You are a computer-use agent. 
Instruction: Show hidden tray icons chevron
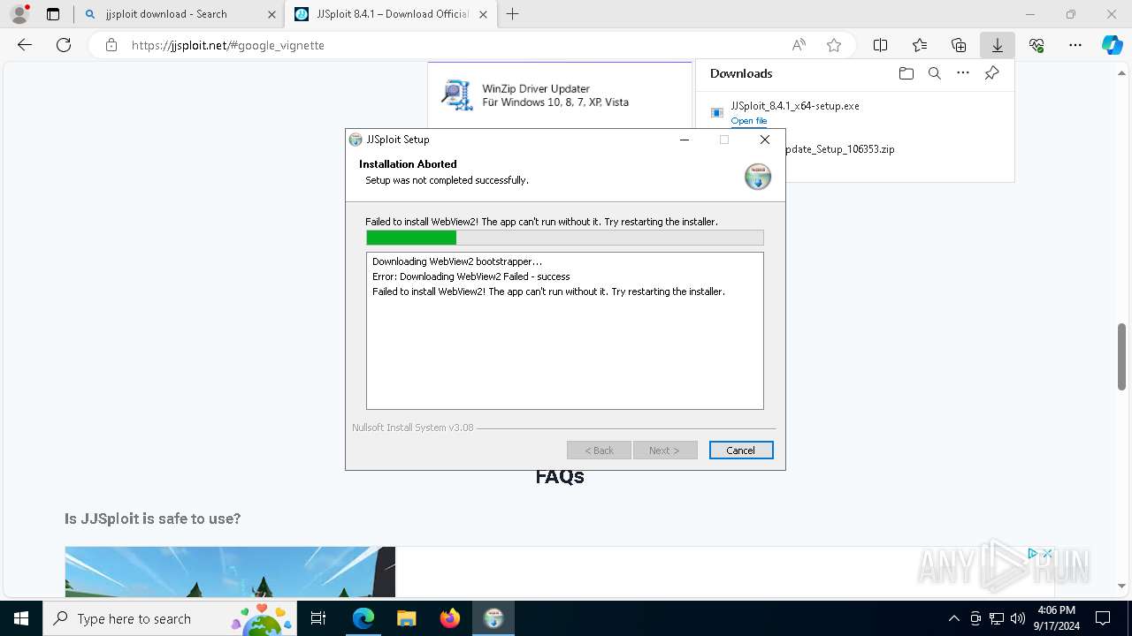953,618
